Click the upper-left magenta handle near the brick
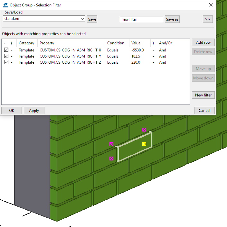Viewport: 227px width, 227px height. tap(111, 144)
